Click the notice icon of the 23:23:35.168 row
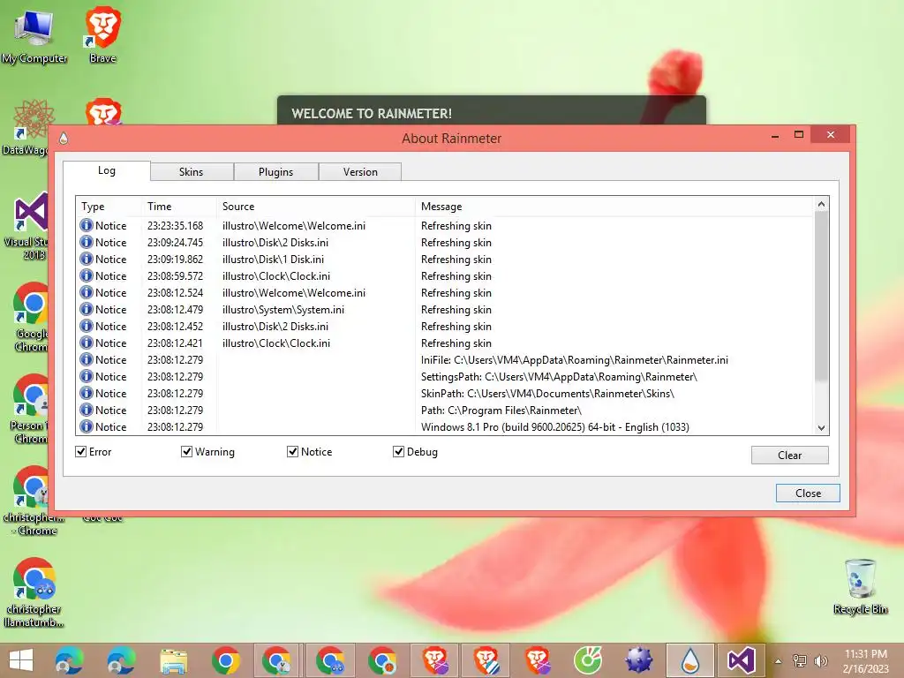The width and height of the screenshot is (904, 678). [x=87, y=225]
